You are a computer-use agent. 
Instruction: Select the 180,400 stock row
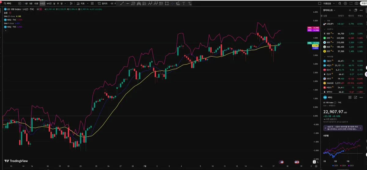pos(343,47)
